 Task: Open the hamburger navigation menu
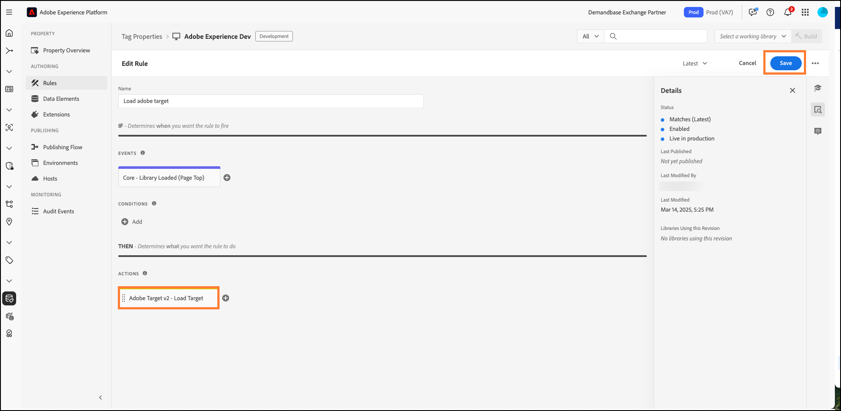pyautogui.click(x=9, y=12)
